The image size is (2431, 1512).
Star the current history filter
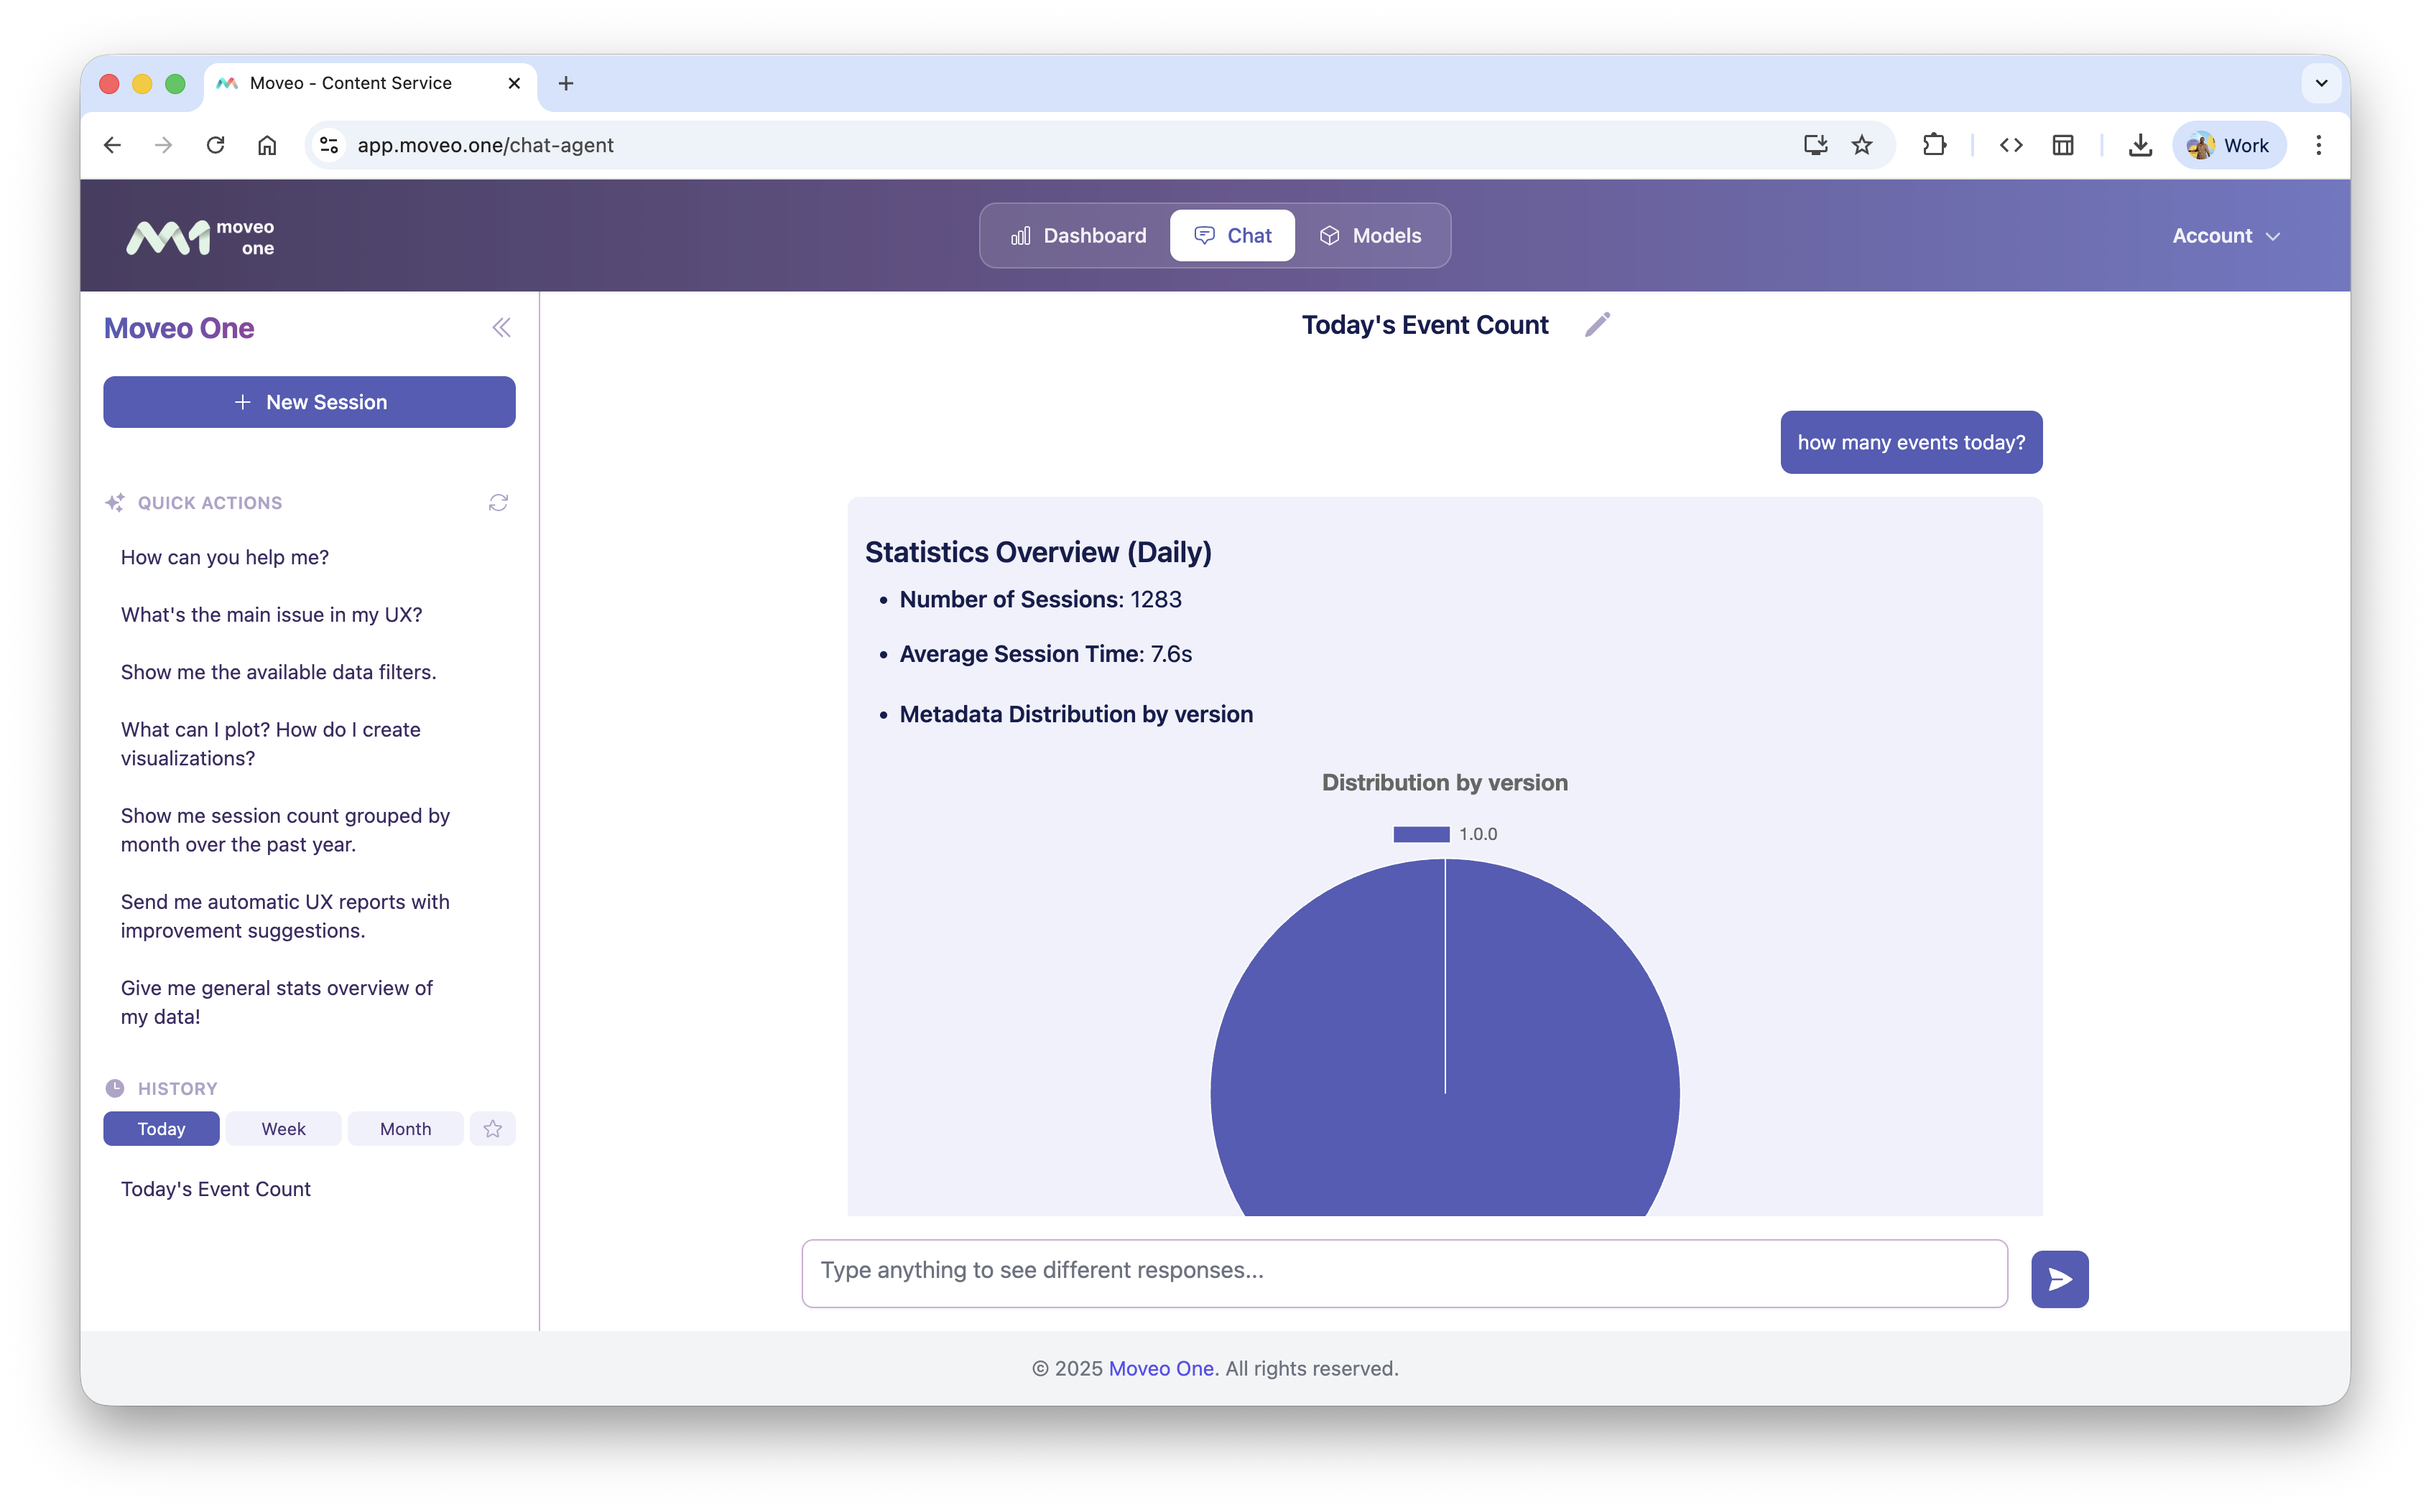click(491, 1128)
